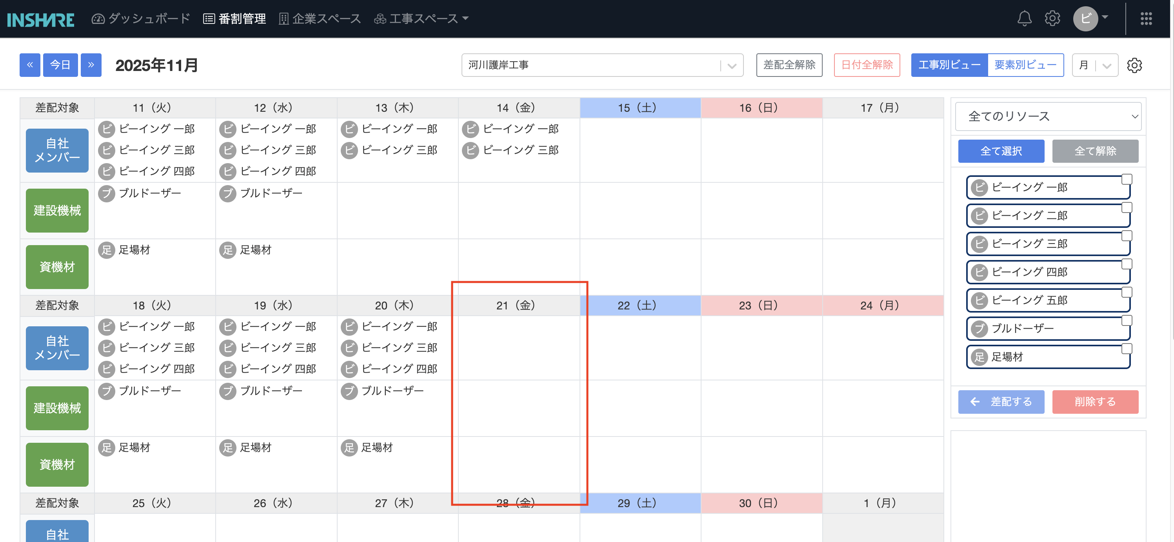Select 資機材 row label for week of 11
The image size is (1174, 542).
point(57,267)
